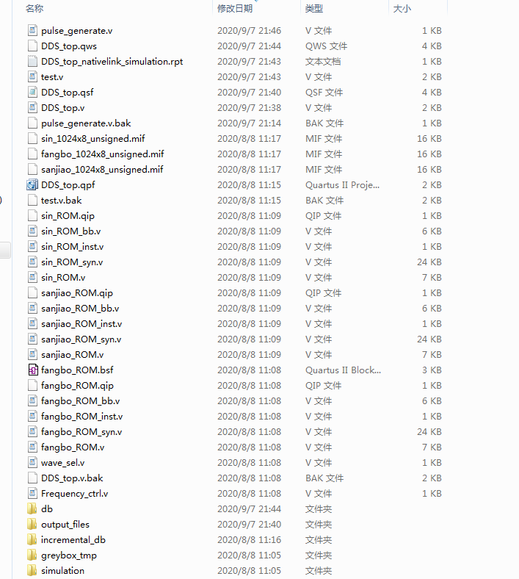Sort by 大小 column header

tap(402, 9)
